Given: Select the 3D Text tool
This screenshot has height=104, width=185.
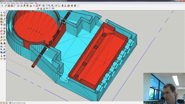Looking at the screenshot, I should click(4, 43).
